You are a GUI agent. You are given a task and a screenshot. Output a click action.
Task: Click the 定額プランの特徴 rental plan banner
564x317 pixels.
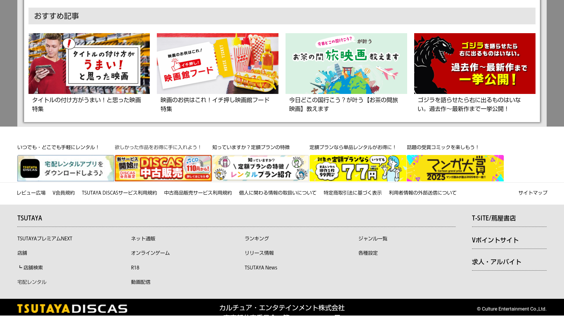pos(260,168)
